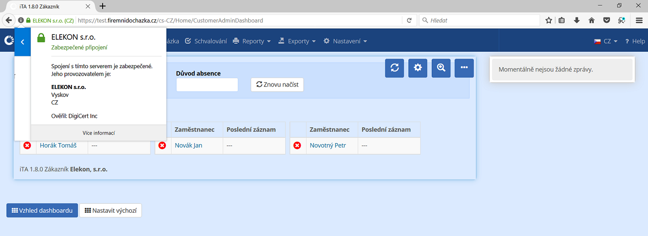Click the Pocket icon in toolbar
This screenshot has width=648, height=236.
(607, 20)
